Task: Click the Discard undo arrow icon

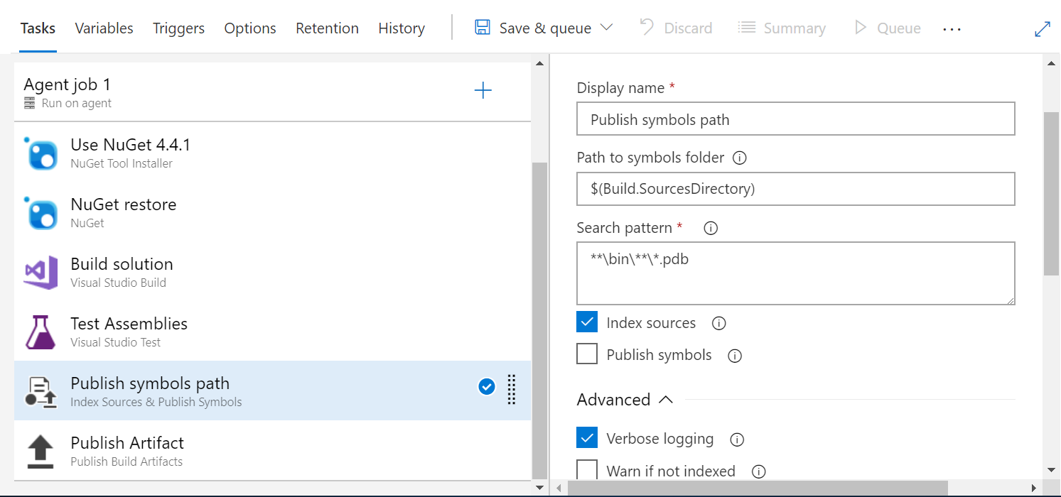Action: coord(647,27)
